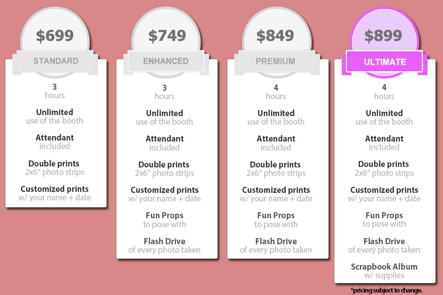Click the $749 price circle
Screen dimensions: 443x295
[167, 35]
